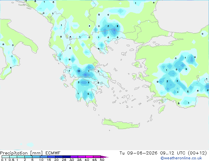
Task: Click the "0.1" legend scale label
Action: coord(4,160)
